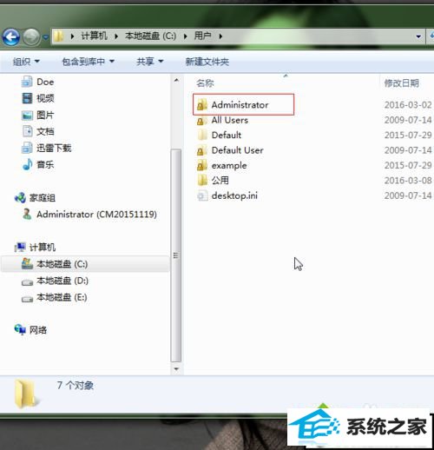Click the 迅雷下载 library icon

pyautogui.click(x=27, y=148)
